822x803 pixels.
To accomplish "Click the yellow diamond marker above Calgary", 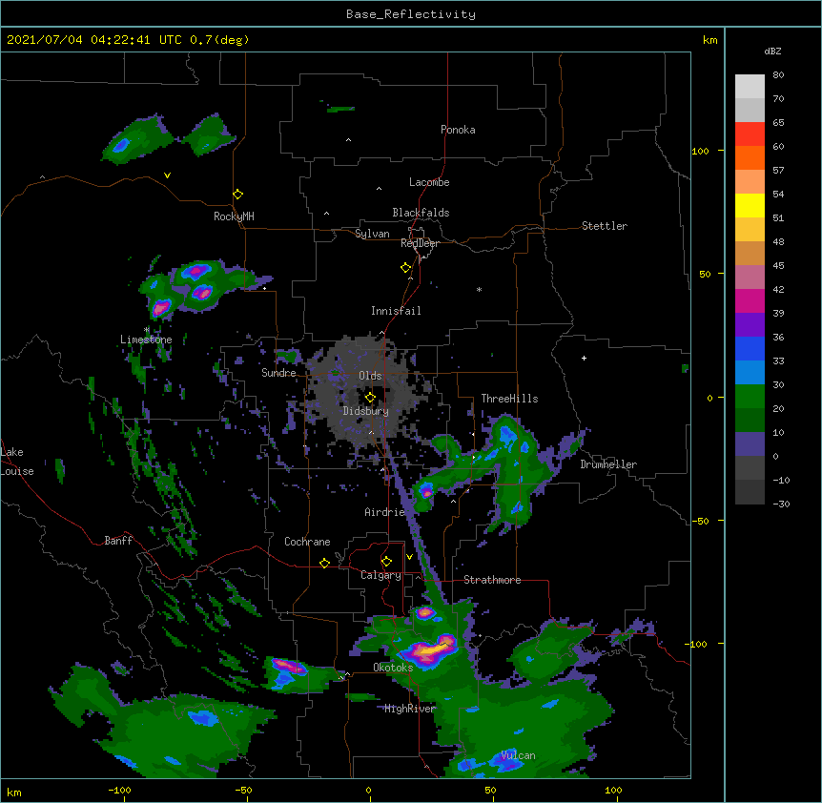I will (386, 562).
